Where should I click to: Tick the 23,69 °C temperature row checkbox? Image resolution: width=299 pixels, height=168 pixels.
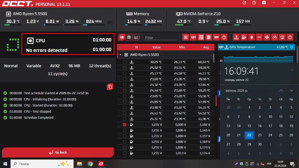coord(124,79)
